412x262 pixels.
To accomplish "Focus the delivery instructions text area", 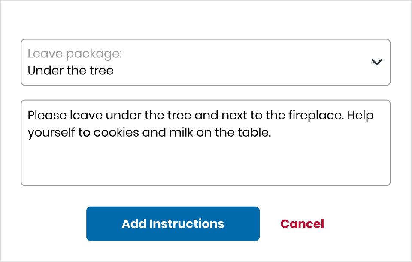I will tap(205, 163).
